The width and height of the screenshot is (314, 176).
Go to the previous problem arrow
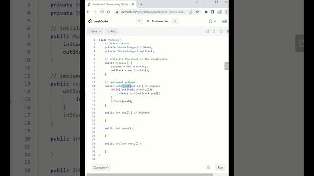(139, 21)
